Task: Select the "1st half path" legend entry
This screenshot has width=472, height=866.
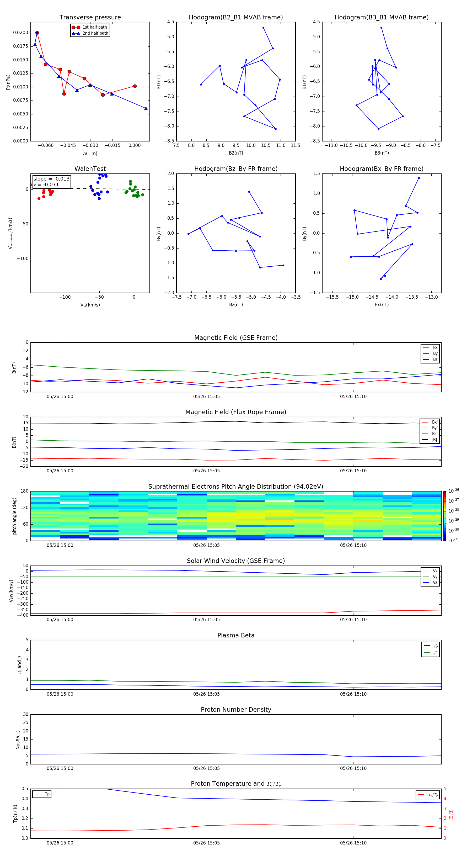Action: click(x=89, y=27)
